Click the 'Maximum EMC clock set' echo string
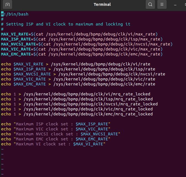The height and width of the screenshot is (177, 186). [x=62, y=139]
